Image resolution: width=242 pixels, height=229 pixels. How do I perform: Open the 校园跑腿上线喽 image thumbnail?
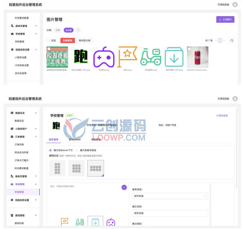[57, 57]
